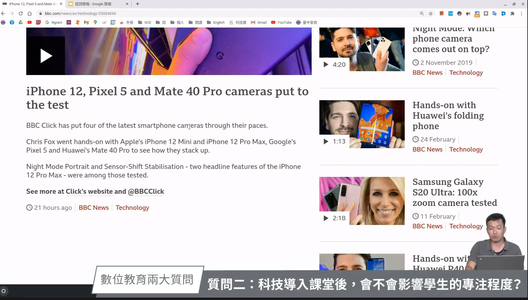Click Technology tag under Night Mode story
Image resolution: width=528 pixels, height=300 pixels.
(x=466, y=73)
